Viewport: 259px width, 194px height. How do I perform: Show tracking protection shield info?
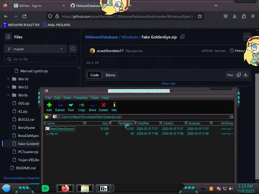click(x=50, y=16)
